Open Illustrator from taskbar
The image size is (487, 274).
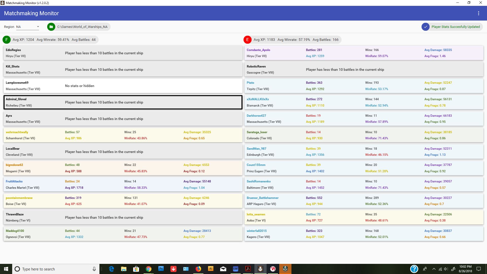[x=211, y=269]
